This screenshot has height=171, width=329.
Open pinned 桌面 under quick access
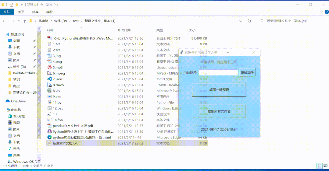pos(16,40)
